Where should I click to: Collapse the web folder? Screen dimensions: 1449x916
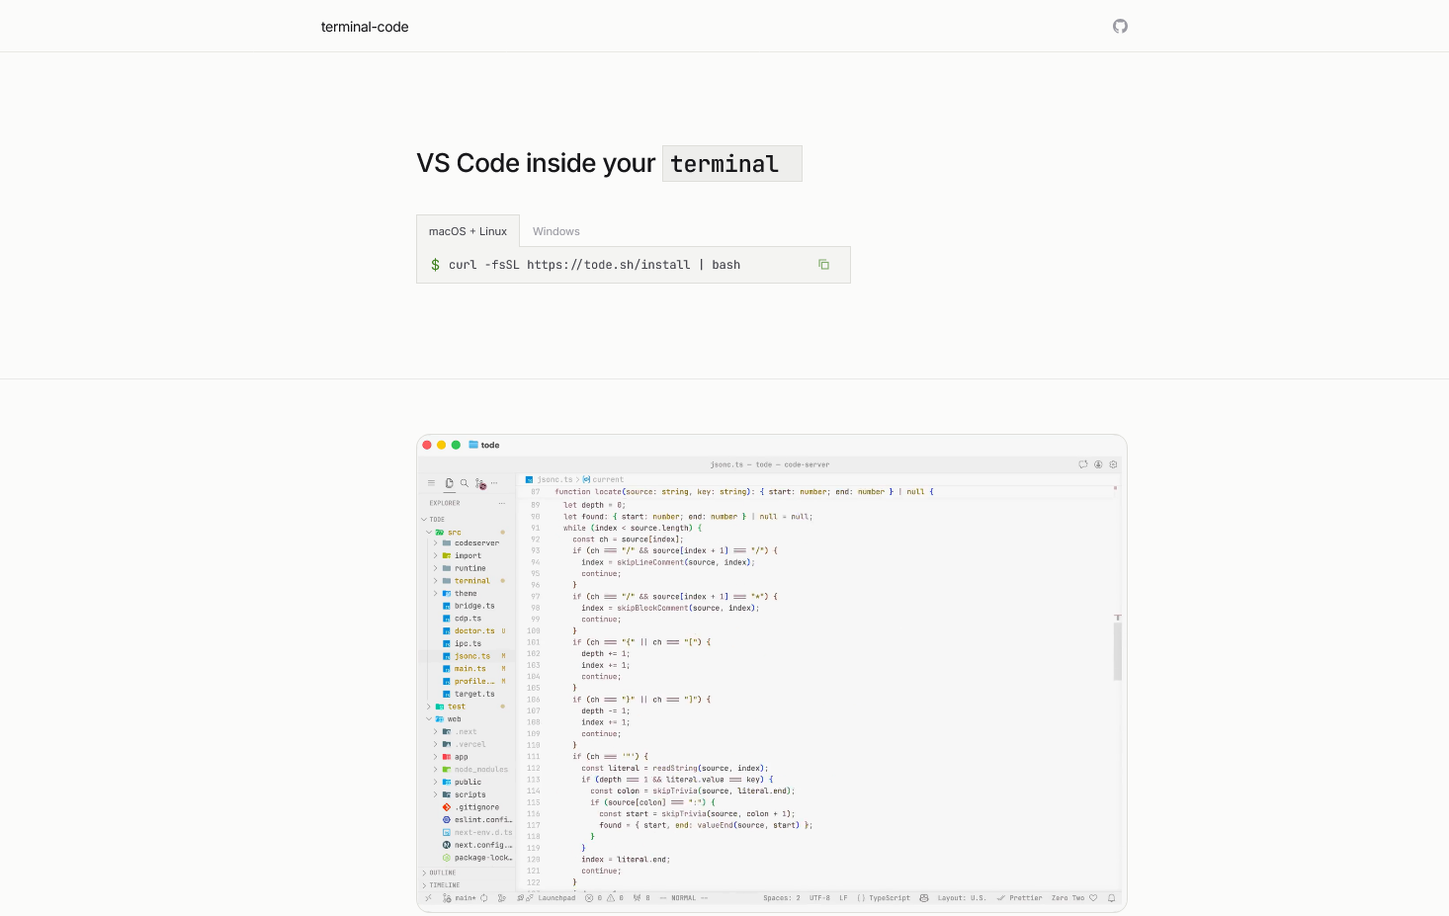(429, 719)
